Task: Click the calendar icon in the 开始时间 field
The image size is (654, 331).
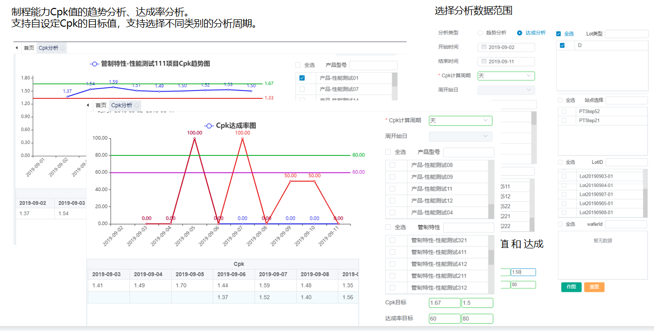Action: click(484, 47)
